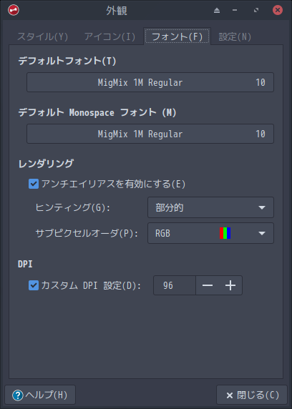
Task: Close the window with red X button
Action: [x=278, y=10]
